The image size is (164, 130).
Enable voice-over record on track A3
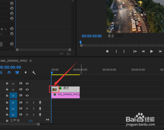(40, 115)
